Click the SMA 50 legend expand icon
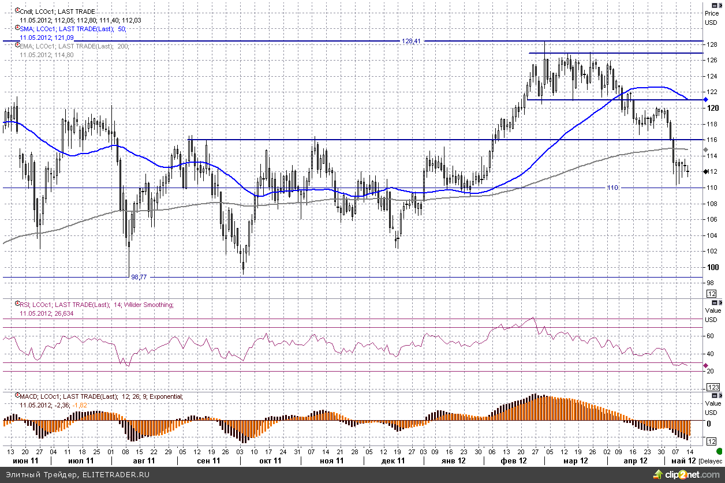 click(17, 28)
